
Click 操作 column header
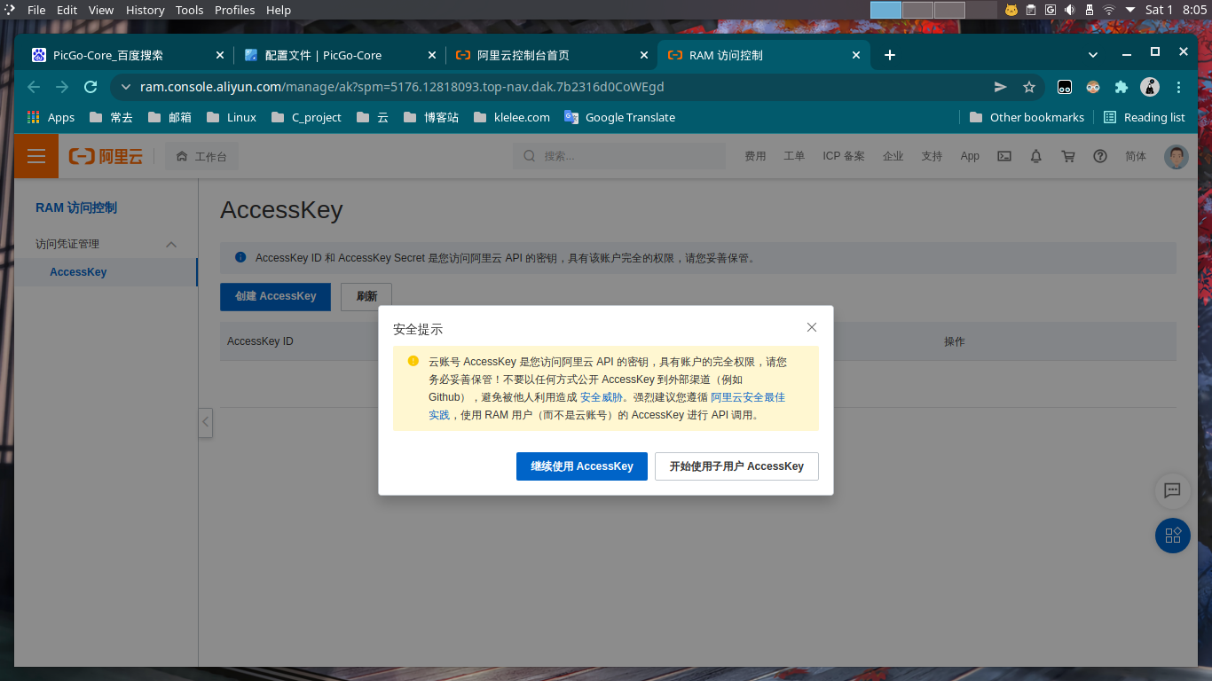(x=954, y=341)
